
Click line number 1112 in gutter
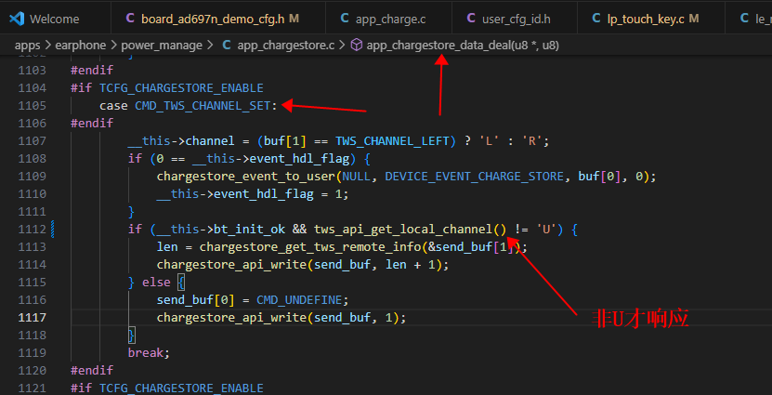[32, 229]
